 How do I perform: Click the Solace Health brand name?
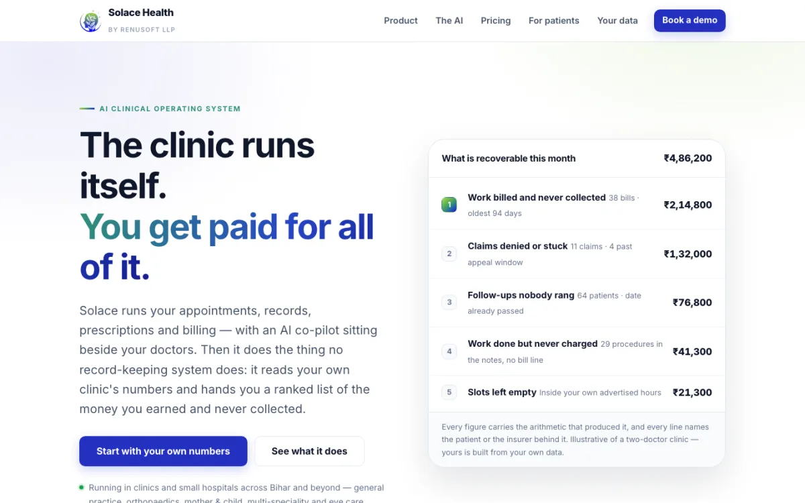(x=141, y=13)
